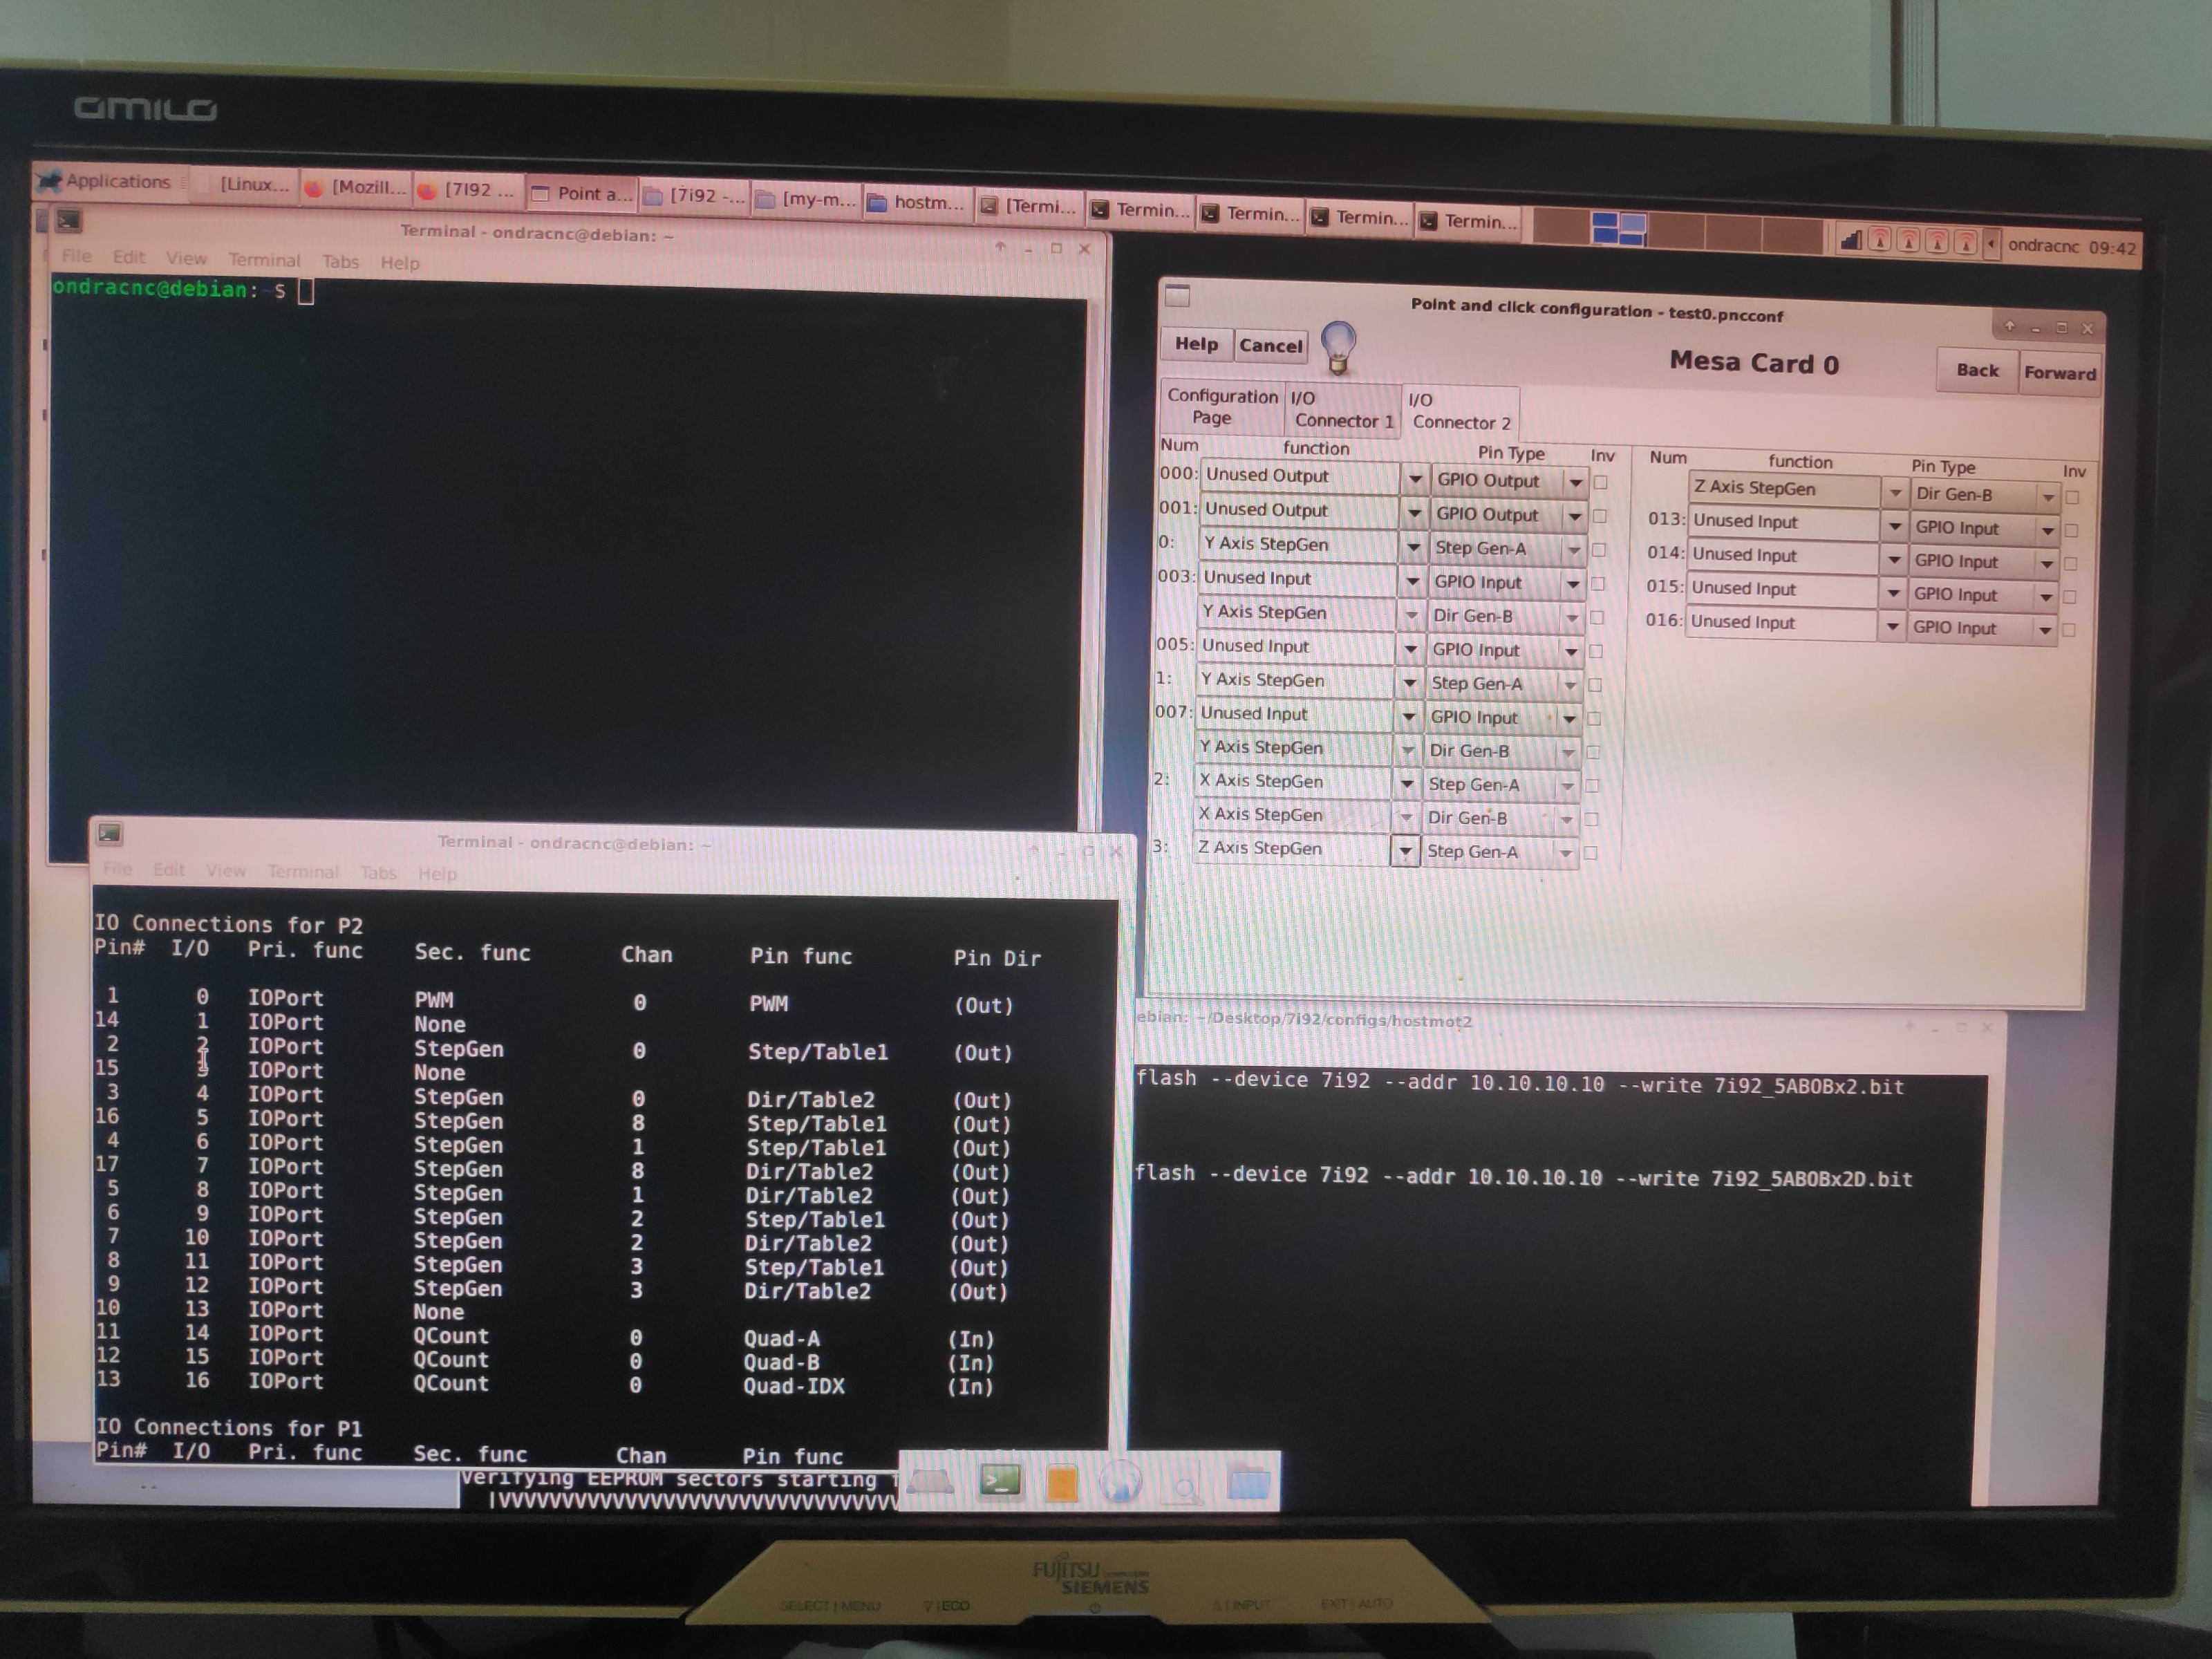
Task: Switch to the [7I92 ... Firefox taskbar entry
Action: 469,190
